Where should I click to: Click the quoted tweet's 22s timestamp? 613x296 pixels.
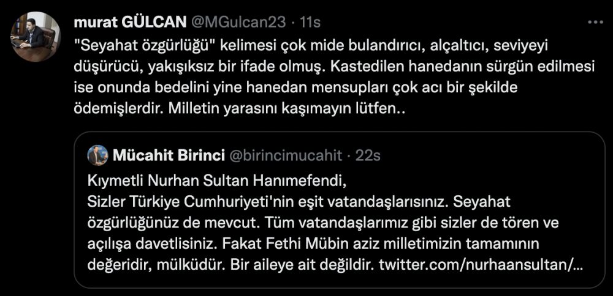click(368, 155)
